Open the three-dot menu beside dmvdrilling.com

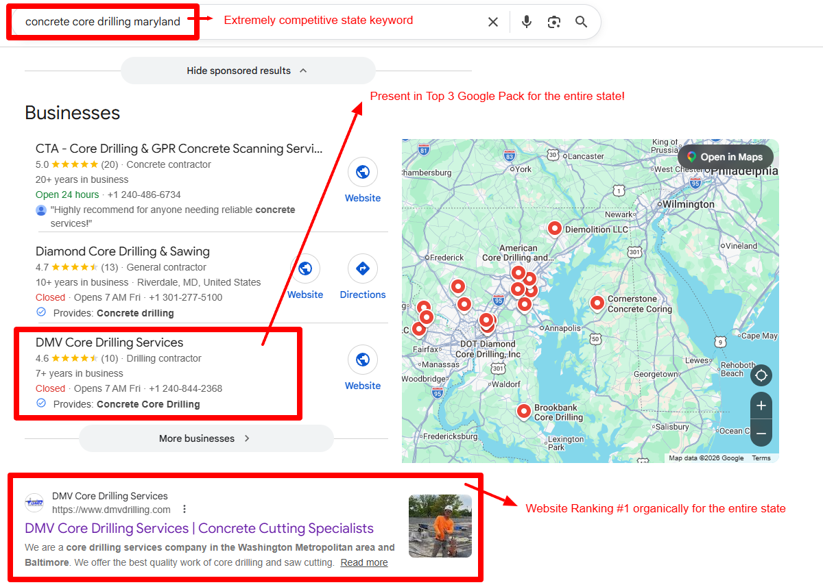tap(184, 510)
